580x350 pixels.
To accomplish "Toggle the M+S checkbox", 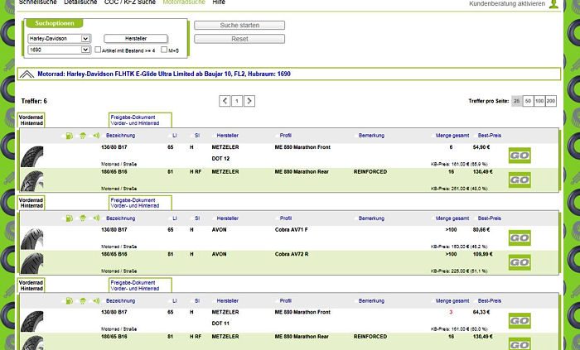I will point(164,50).
